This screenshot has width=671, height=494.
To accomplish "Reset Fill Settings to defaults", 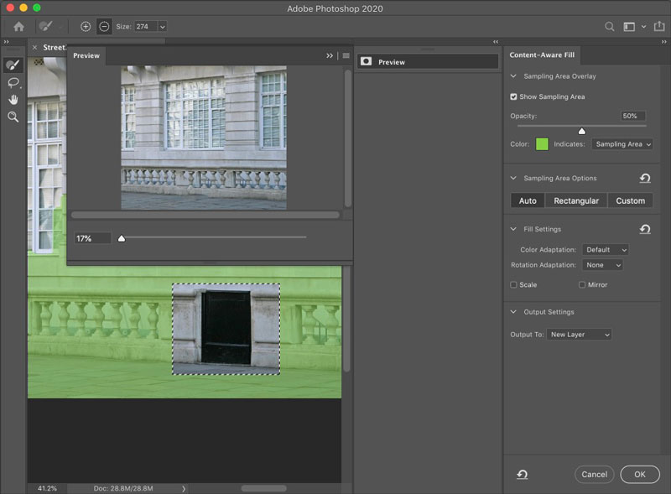I will pyautogui.click(x=644, y=229).
